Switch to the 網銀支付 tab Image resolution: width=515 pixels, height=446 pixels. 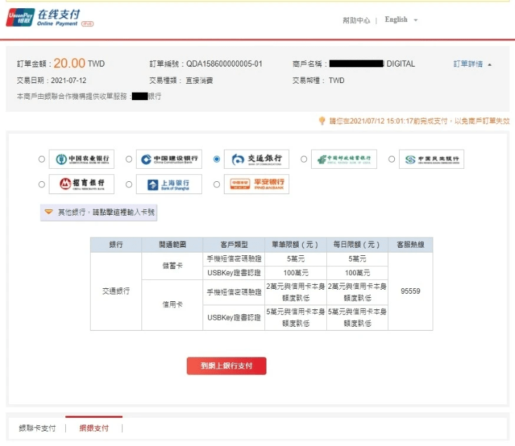(94, 428)
